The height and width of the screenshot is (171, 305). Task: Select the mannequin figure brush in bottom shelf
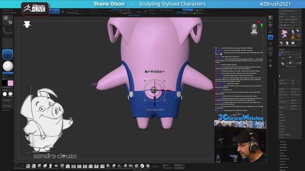pyautogui.click(x=51, y=166)
